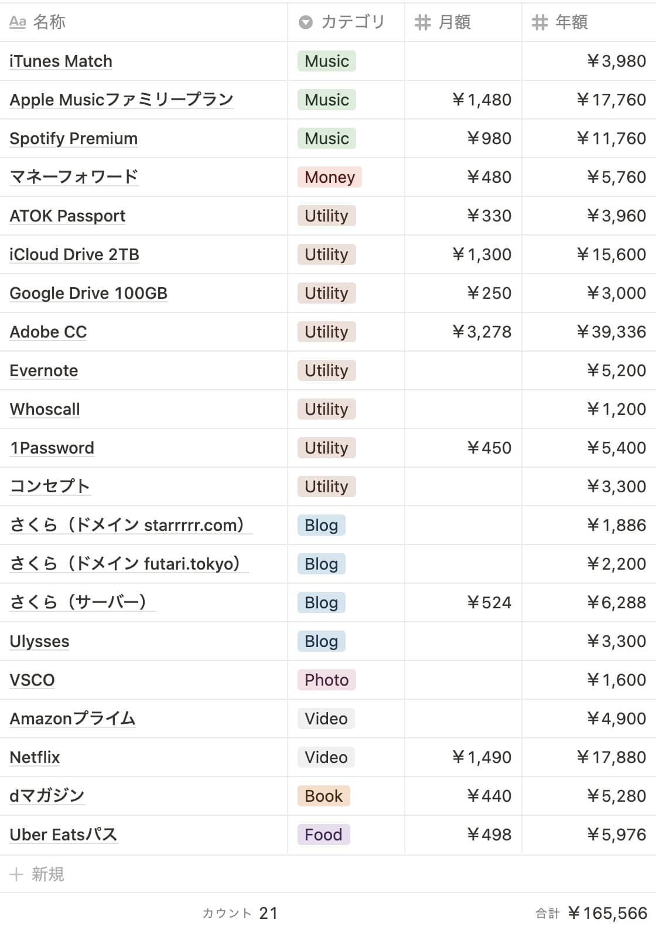
Task: Click the red Money category tag
Action: (329, 178)
